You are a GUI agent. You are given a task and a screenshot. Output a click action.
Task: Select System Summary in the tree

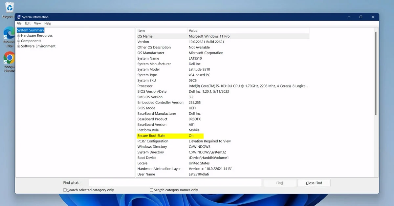click(x=31, y=30)
